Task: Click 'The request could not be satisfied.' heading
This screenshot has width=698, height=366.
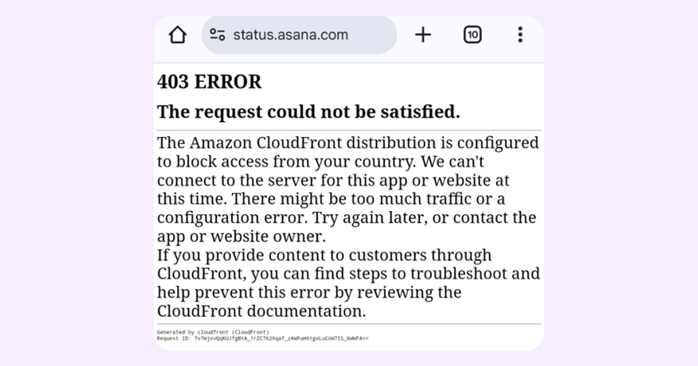Action: pyautogui.click(x=309, y=112)
